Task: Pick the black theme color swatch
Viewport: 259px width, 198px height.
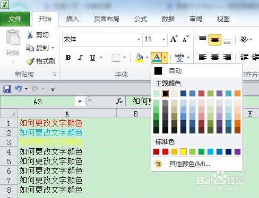Action: point(165,93)
